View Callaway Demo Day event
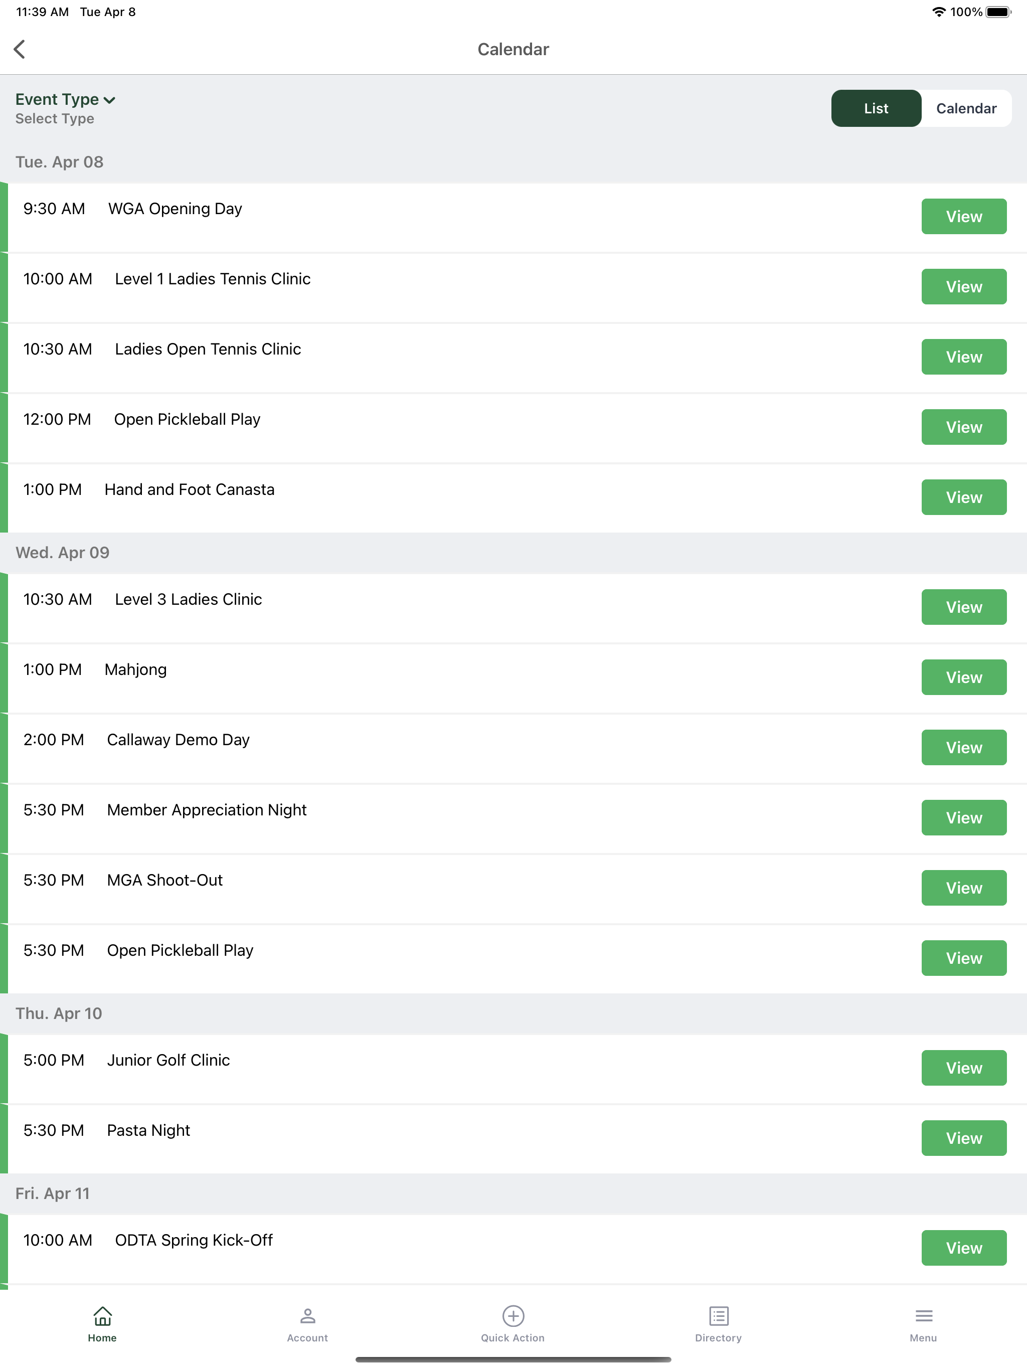Image resolution: width=1027 pixels, height=1370 pixels. (x=964, y=747)
